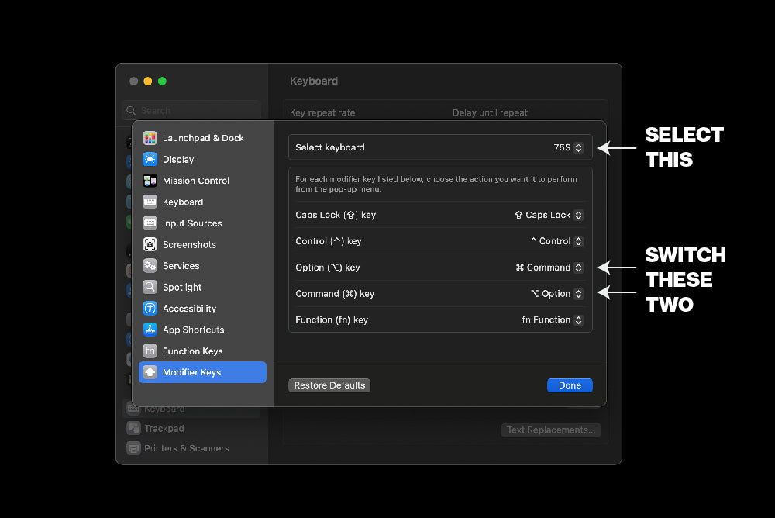Click the Function Keys fn icon
The image size is (775, 518).
(150, 351)
